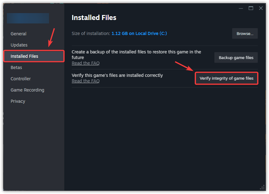Click the Browse button for installation folder
The width and height of the screenshot is (269, 194).
(245, 33)
